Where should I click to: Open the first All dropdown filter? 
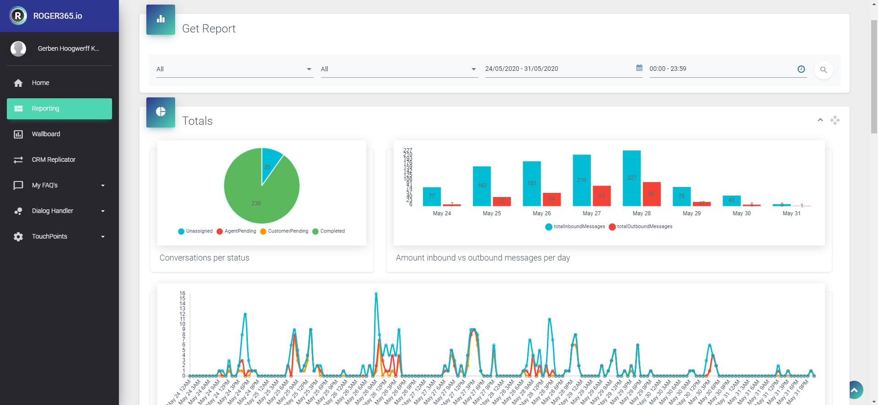[x=235, y=69]
